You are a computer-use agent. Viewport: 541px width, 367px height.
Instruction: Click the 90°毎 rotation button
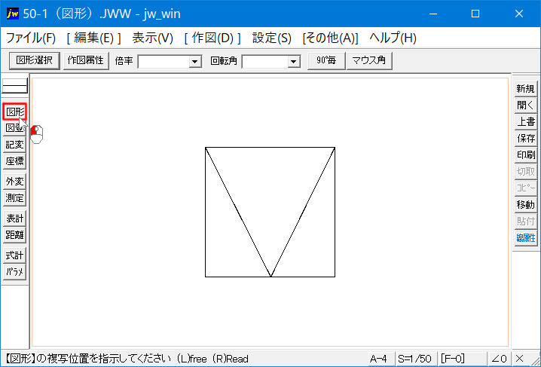click(x=326, y=61)
